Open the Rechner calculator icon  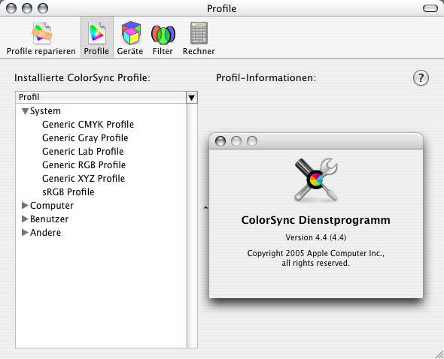(199, 38)
